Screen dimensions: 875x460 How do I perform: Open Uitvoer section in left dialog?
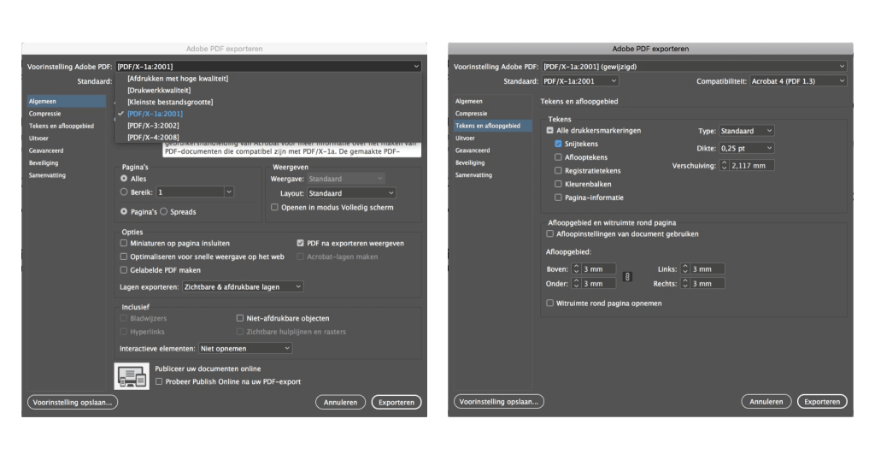pos(38,138)
